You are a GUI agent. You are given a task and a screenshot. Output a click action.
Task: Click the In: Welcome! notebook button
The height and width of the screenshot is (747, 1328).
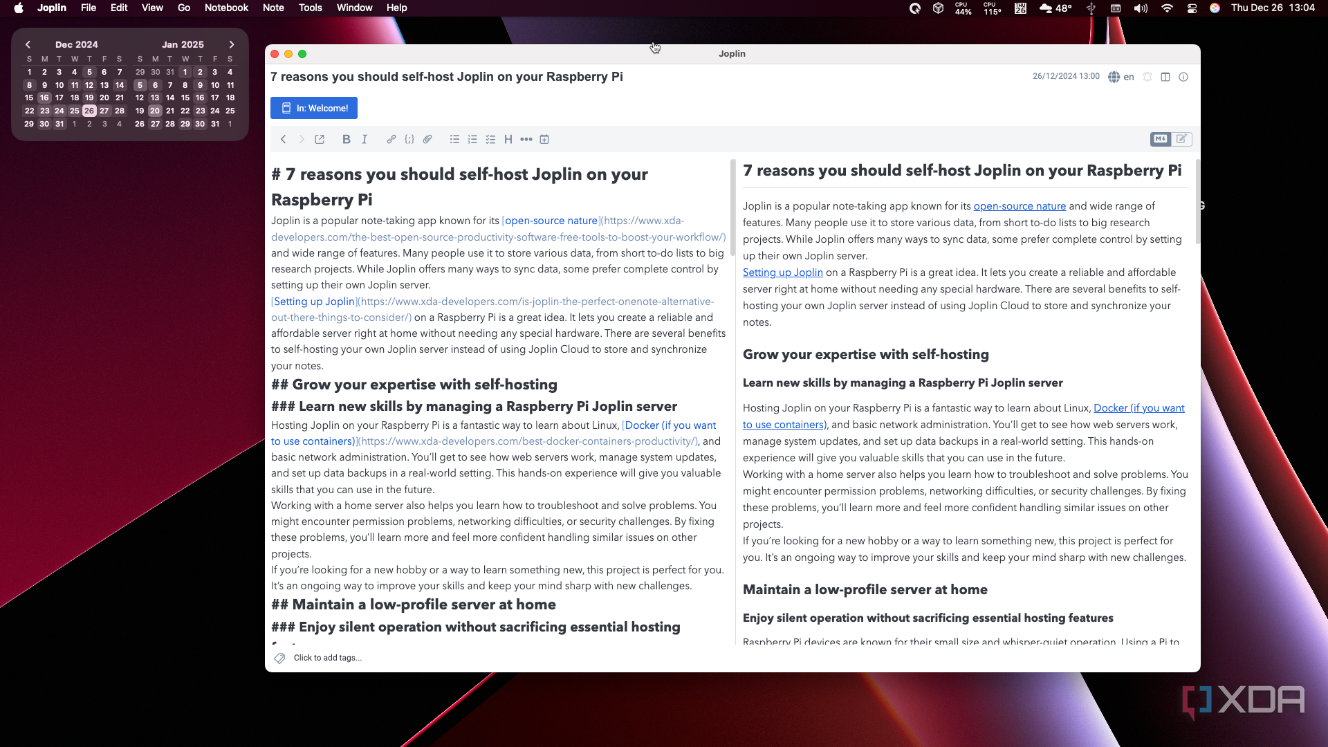pos(314,108)
